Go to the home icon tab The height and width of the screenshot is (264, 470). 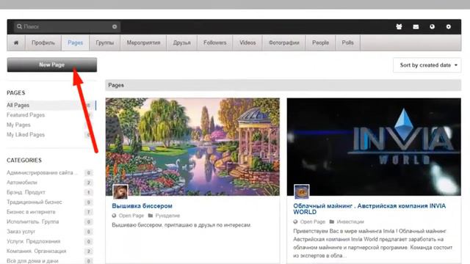[16, 43]
